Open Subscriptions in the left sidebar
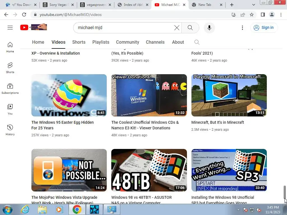The width and height of the screenshot is (287, 215). click(10, 89)
